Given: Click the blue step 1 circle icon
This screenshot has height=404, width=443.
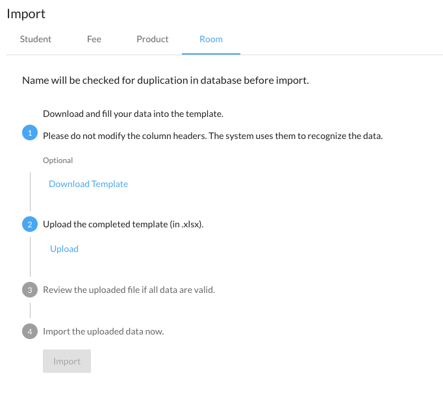Looking at the screenshot, I should tap(30, 133).
